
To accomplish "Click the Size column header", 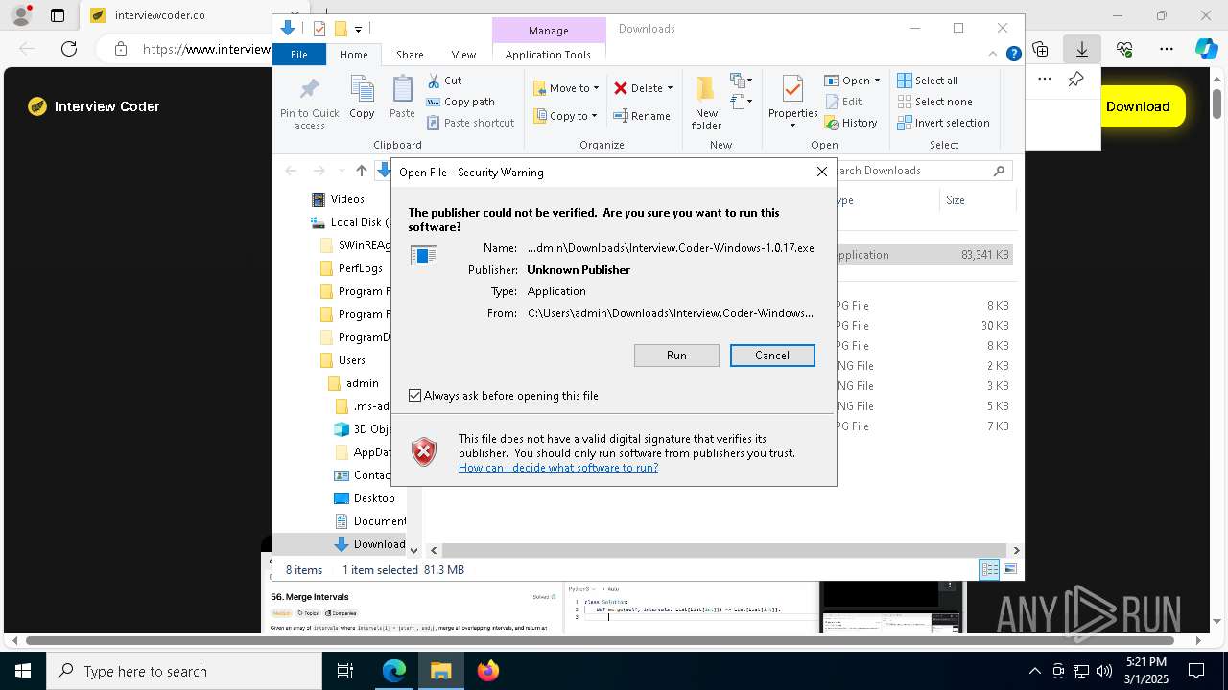I will tap(977, 200).
